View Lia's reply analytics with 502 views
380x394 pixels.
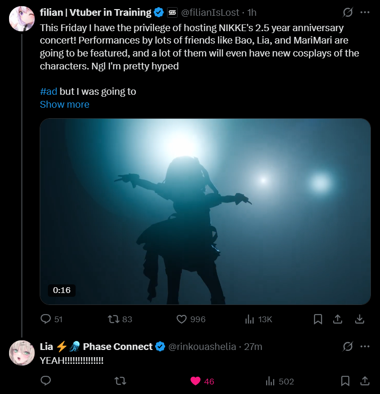(x=270, y=381)
